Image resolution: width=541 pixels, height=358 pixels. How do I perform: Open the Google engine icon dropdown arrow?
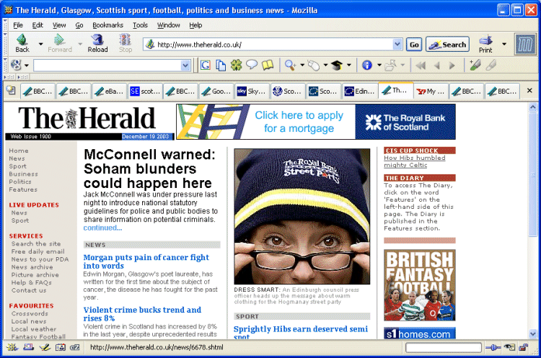click(x=27, y=65)
